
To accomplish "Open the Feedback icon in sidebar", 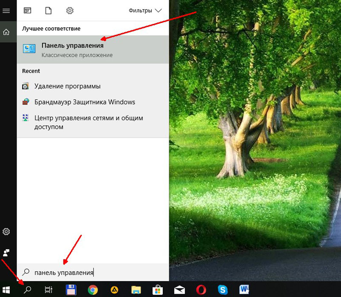I will click(6, 253).
